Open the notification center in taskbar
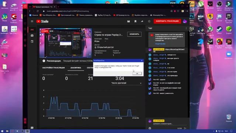The width and height of the screenshot is (236, 133). click(x=231, y=132)
